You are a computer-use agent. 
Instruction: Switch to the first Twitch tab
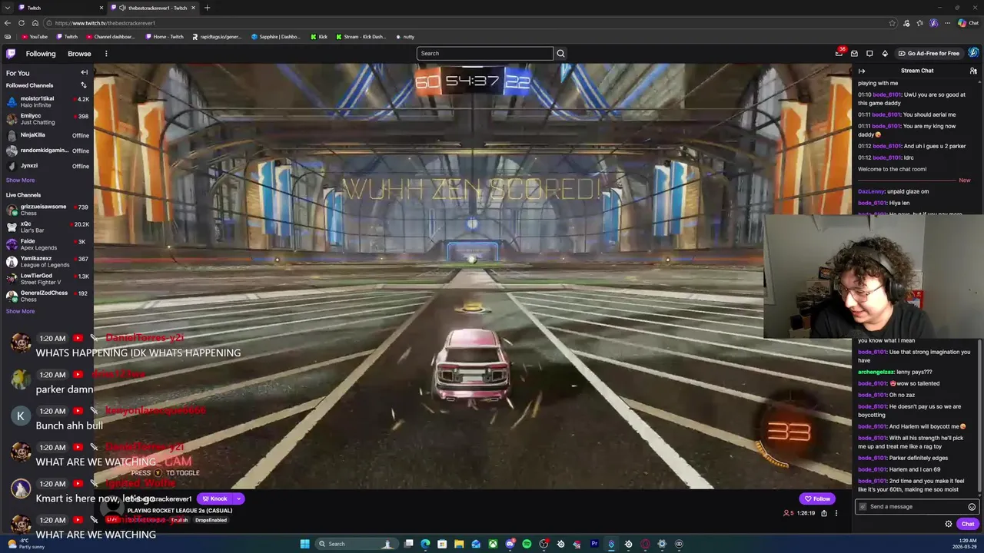(60, 8)
